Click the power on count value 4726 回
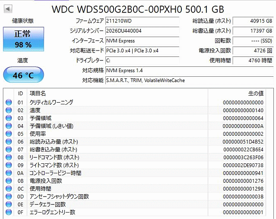276x219 pixels. (253, 51)
